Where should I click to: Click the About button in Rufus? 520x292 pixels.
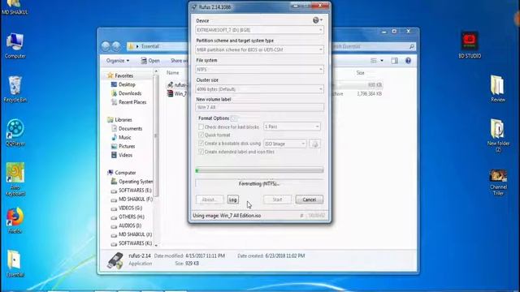[210, 200]
